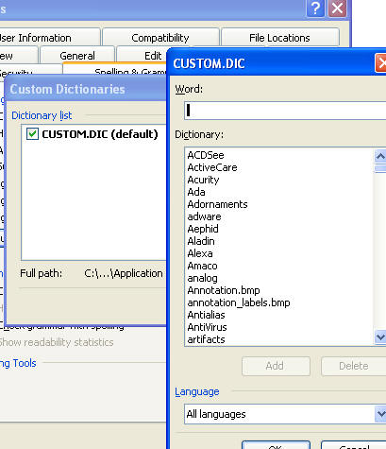Click the dictionary list scroll down arrow

point(380,337)
